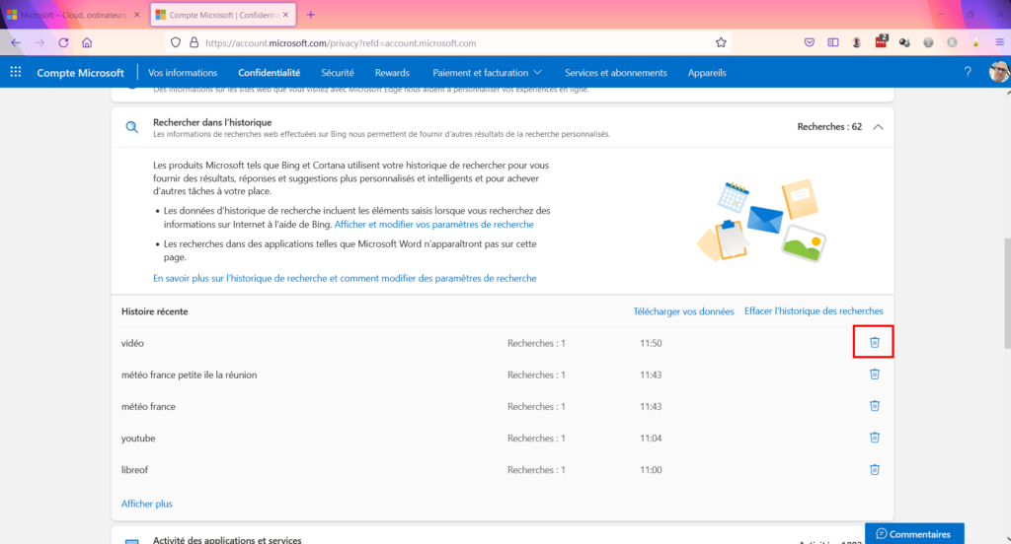Select the 'vidéo' search term text
The height and width of the screenshot is (544, 1011).
click(x=132, y=343)
